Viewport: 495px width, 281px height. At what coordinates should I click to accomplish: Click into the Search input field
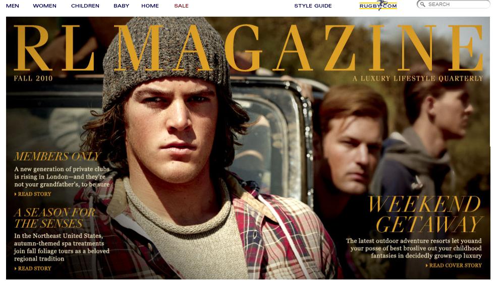tap(457, 5)
